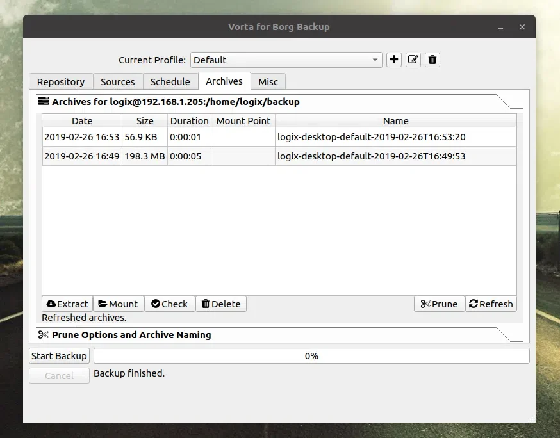560x438 pixels.
Task: Click the Start Backup button
Action: tap(58, 355)
